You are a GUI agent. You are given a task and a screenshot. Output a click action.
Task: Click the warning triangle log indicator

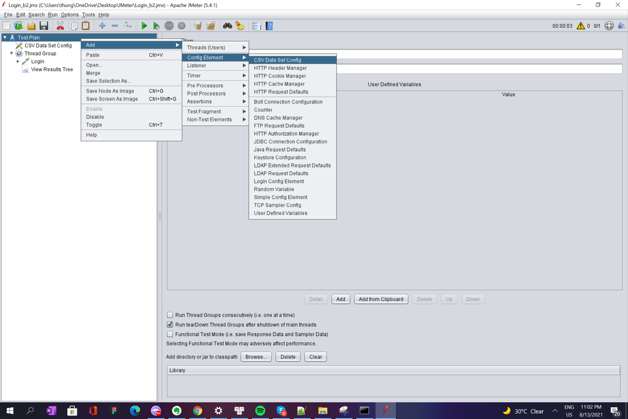tap(580, 26)
